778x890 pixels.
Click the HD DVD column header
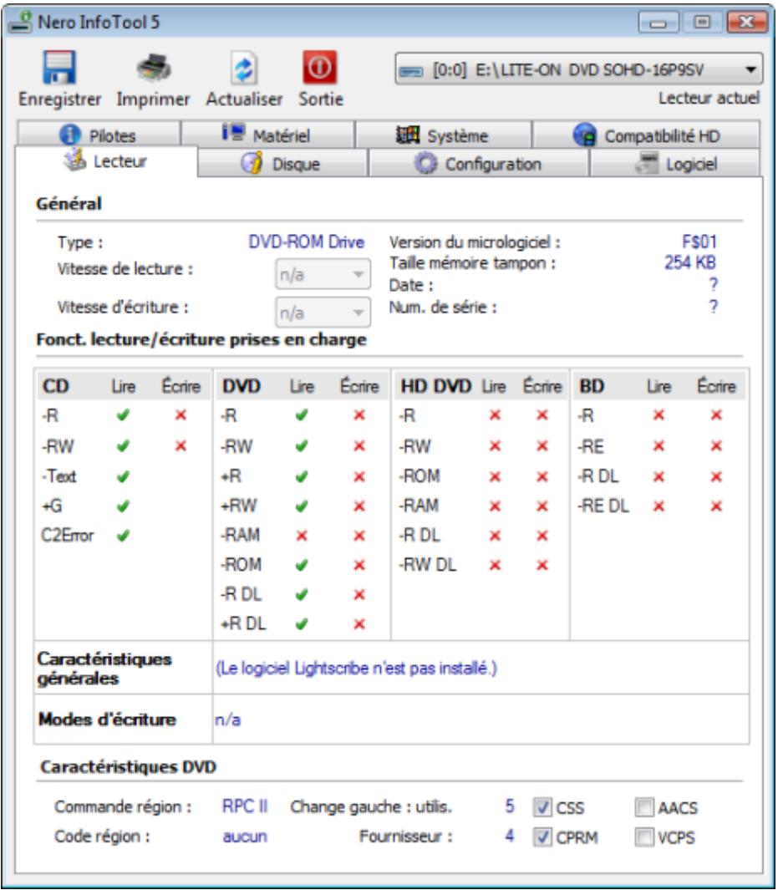point(435,387)
